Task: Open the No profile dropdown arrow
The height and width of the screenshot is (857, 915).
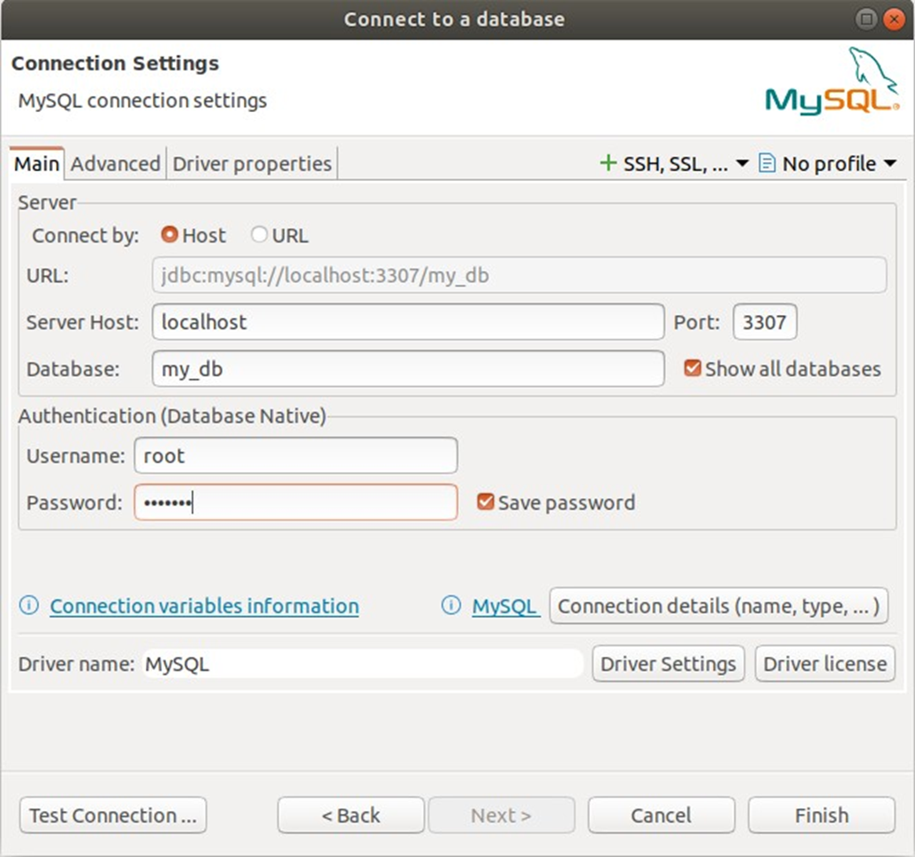Action: [890, 163]
